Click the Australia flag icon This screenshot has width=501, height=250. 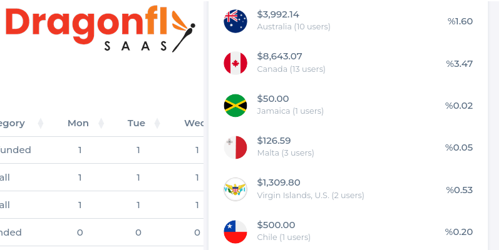click(235, 21)
